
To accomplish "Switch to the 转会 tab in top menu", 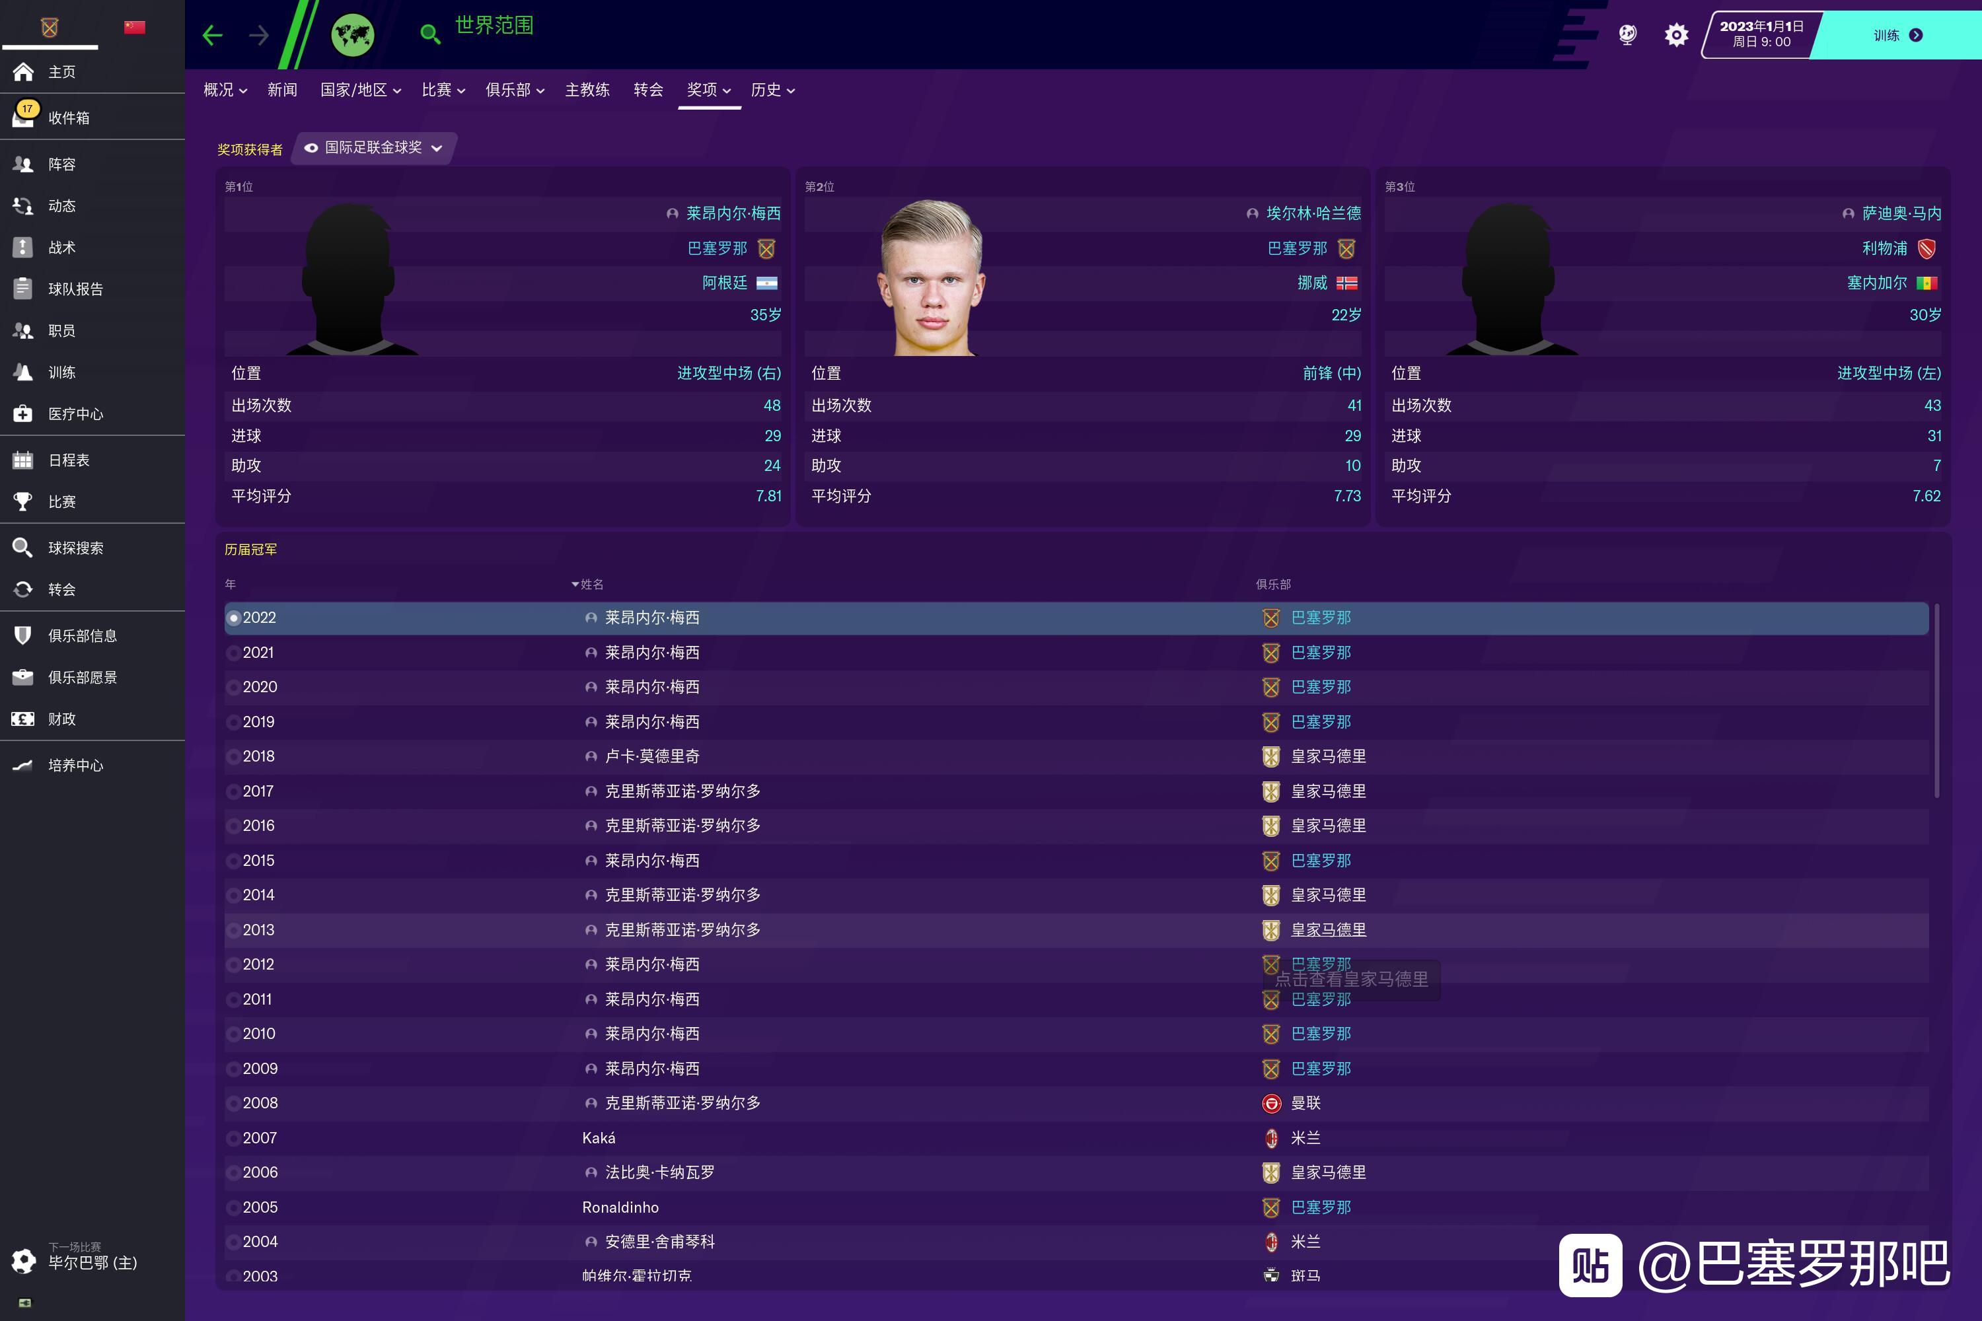I will [648, 90].
